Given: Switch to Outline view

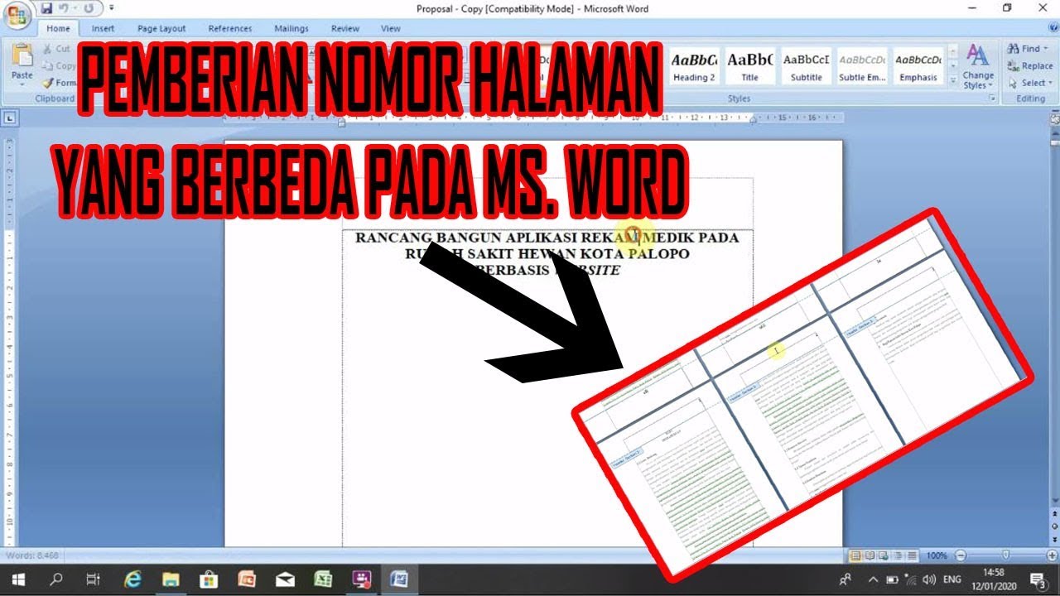Looking at the screenshot, I should click(x=897, y=555).
